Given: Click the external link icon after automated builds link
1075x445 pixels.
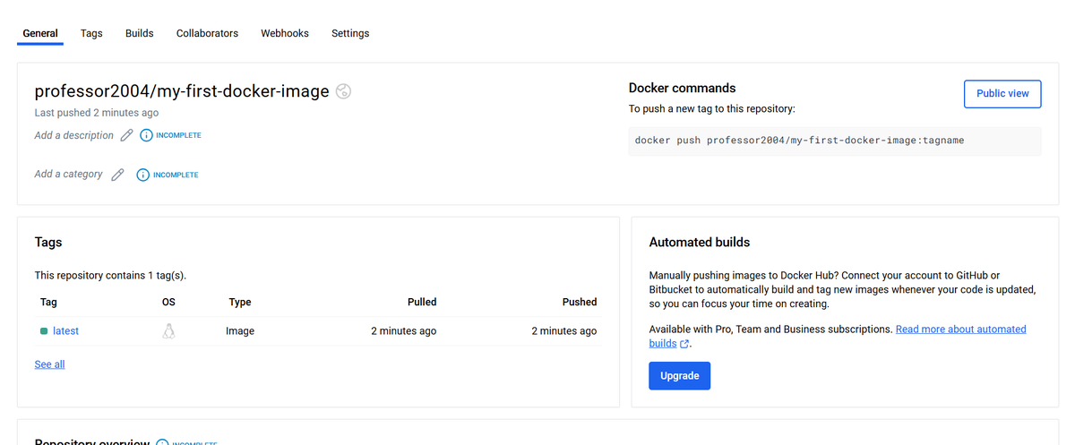Looking at the screenshot, I should click(x=685, y=344).
